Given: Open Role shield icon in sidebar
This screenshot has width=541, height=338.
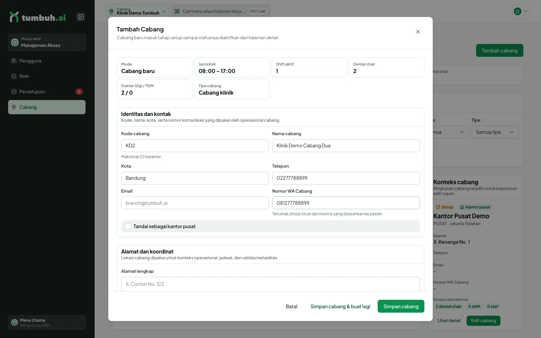Looking at the screenshot, I should (x=14, y=76).
